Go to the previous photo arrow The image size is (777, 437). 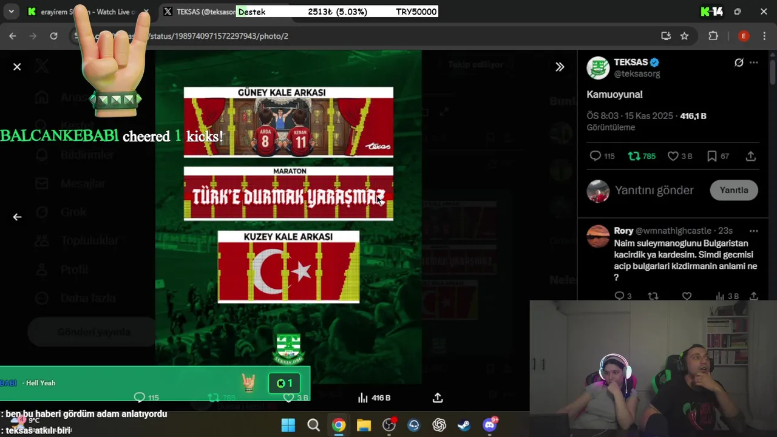click(17, 217)
